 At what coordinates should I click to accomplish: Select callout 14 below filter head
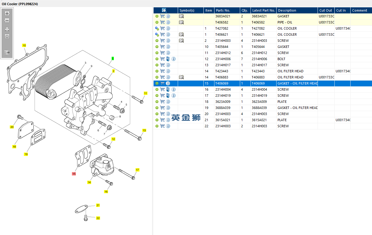(89, 183)
